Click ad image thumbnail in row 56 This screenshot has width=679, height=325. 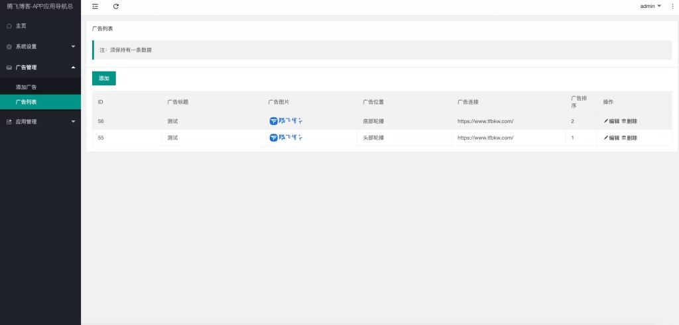(286, 121)
